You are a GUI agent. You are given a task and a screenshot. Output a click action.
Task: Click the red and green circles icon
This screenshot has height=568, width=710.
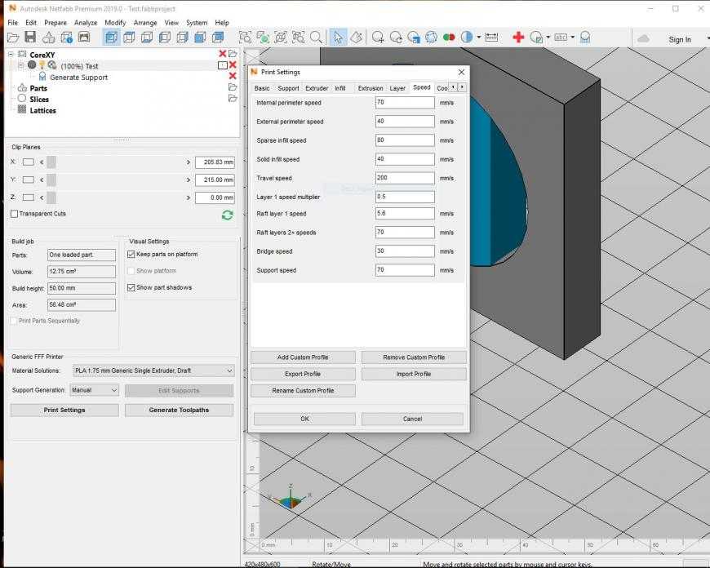pos(449,38)
